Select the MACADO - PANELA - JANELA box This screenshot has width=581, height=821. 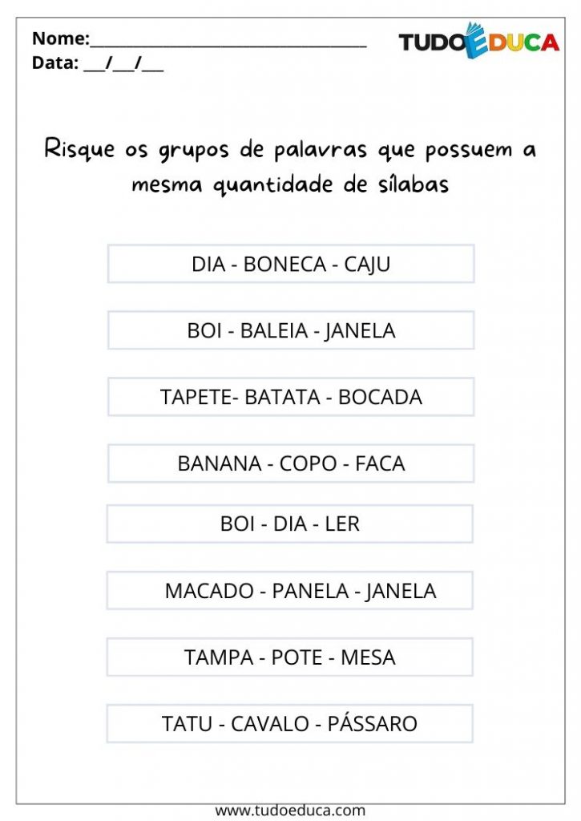coord(290,591)
